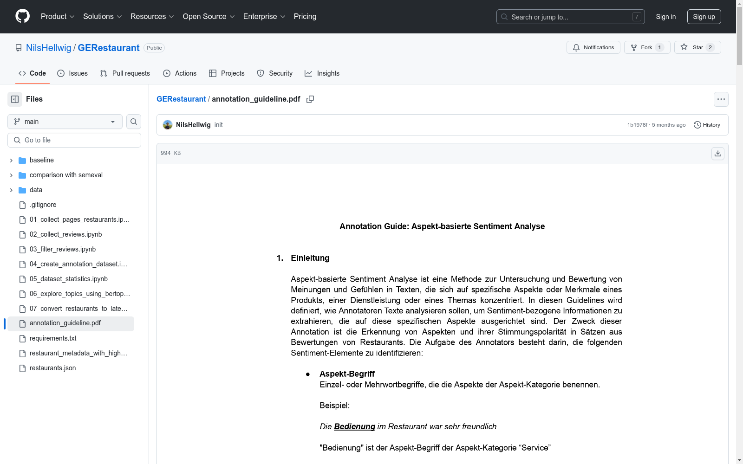
Task: Click the 03_filter_reviews.ipynb file icon
Action: [x=22, y=250]
